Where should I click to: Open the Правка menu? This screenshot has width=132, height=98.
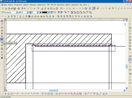[11, 5]
